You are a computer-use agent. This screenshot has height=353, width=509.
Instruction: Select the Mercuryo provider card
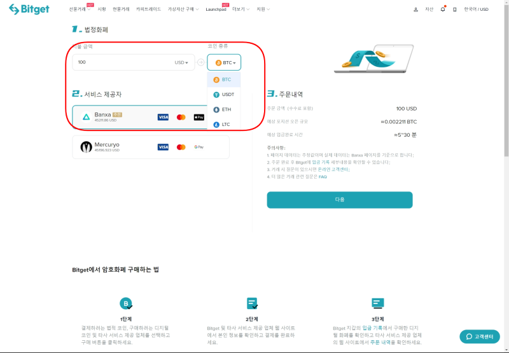tap(151, 147)
